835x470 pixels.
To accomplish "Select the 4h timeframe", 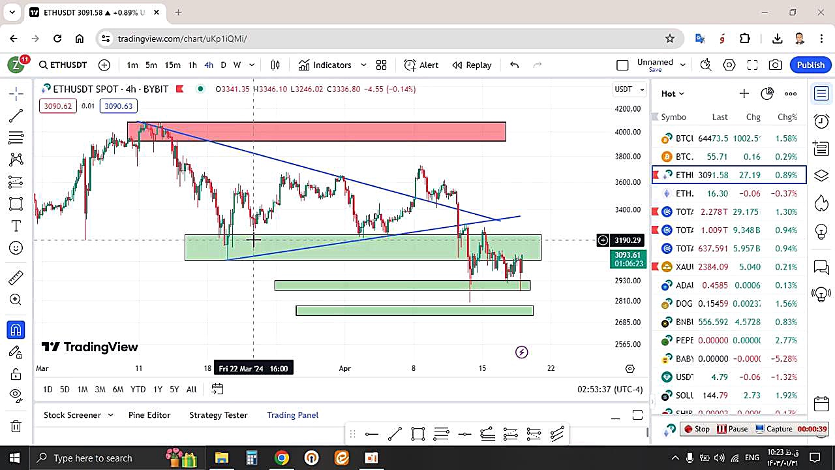I will coord(209,65).
